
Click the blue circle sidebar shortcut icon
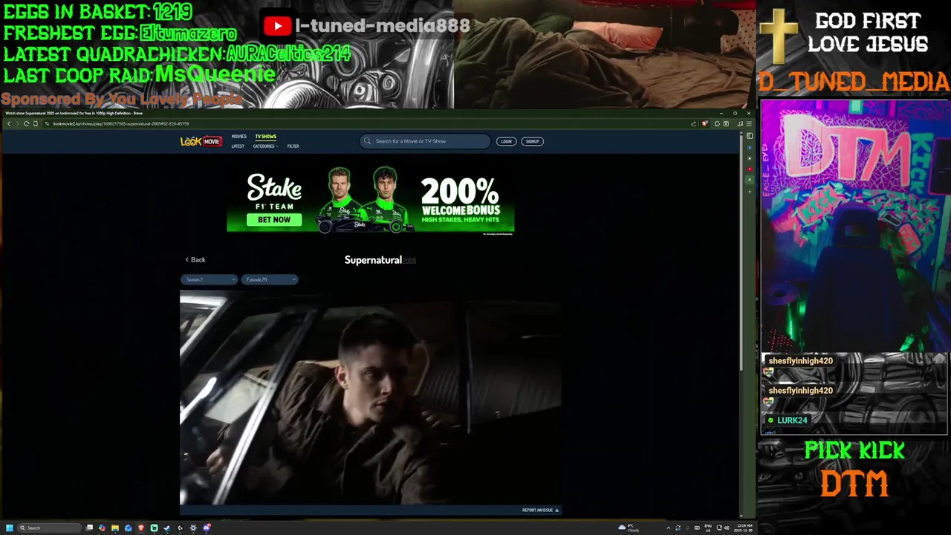(x=750, y=148)
